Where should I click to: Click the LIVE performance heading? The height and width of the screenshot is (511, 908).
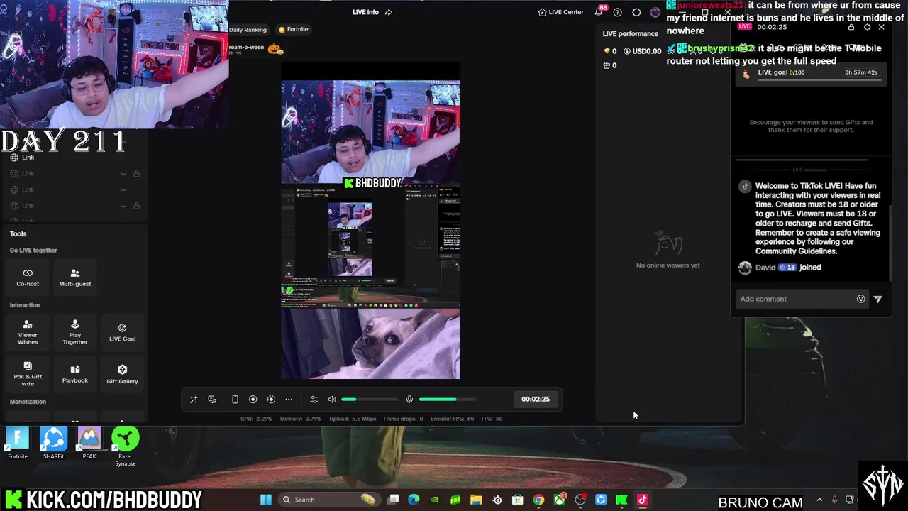[x=630, y=33]
